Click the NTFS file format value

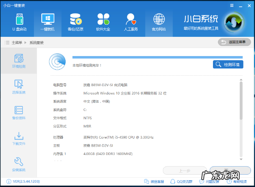[x=88, y=118]
